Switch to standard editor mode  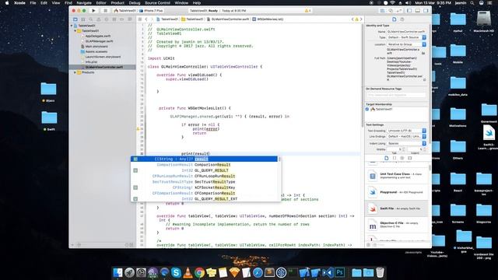pos(383,10)
